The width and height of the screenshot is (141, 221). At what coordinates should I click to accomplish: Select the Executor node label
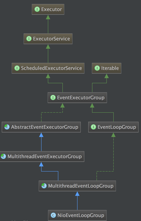click(x=52, y=10)
